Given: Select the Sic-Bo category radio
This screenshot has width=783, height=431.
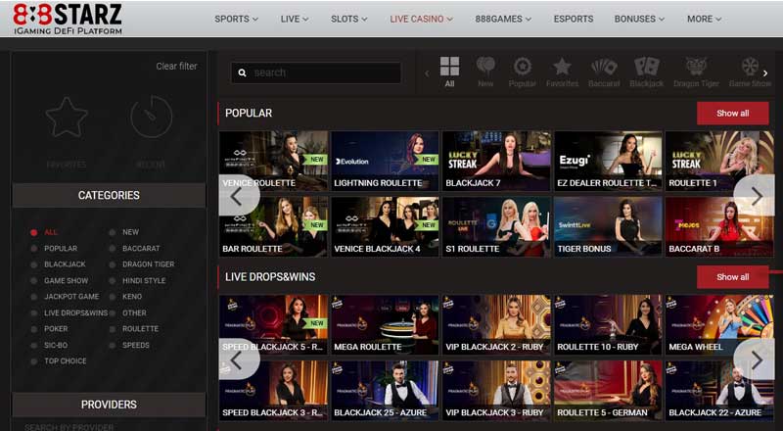Looking at the screenshot, I should pos(34,346).
